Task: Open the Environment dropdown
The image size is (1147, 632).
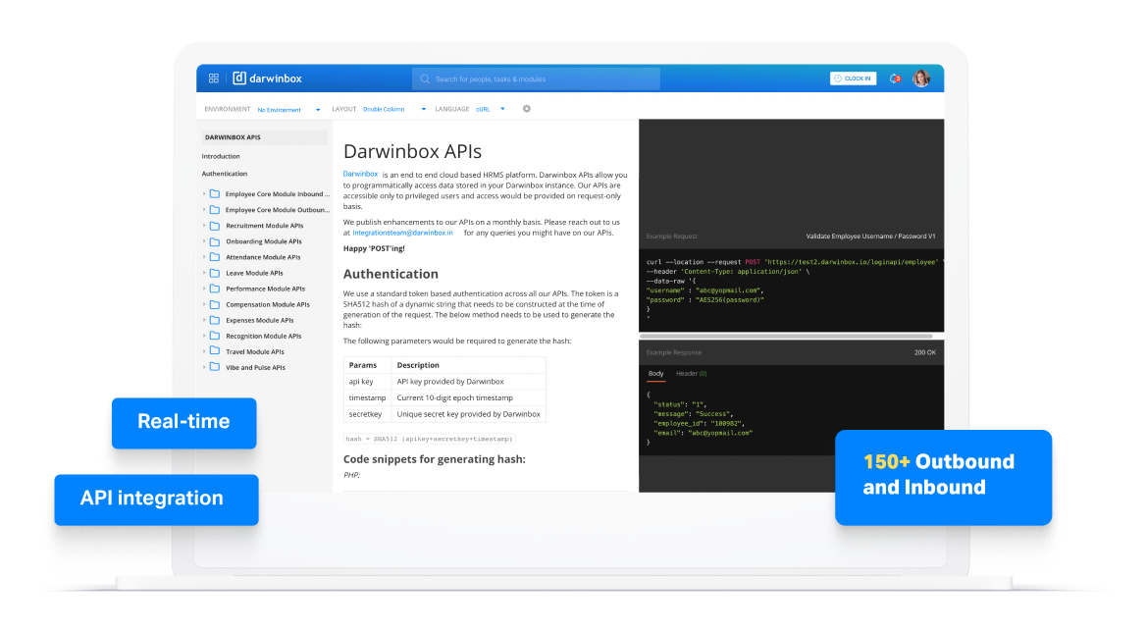Action: tap(288, 110)
